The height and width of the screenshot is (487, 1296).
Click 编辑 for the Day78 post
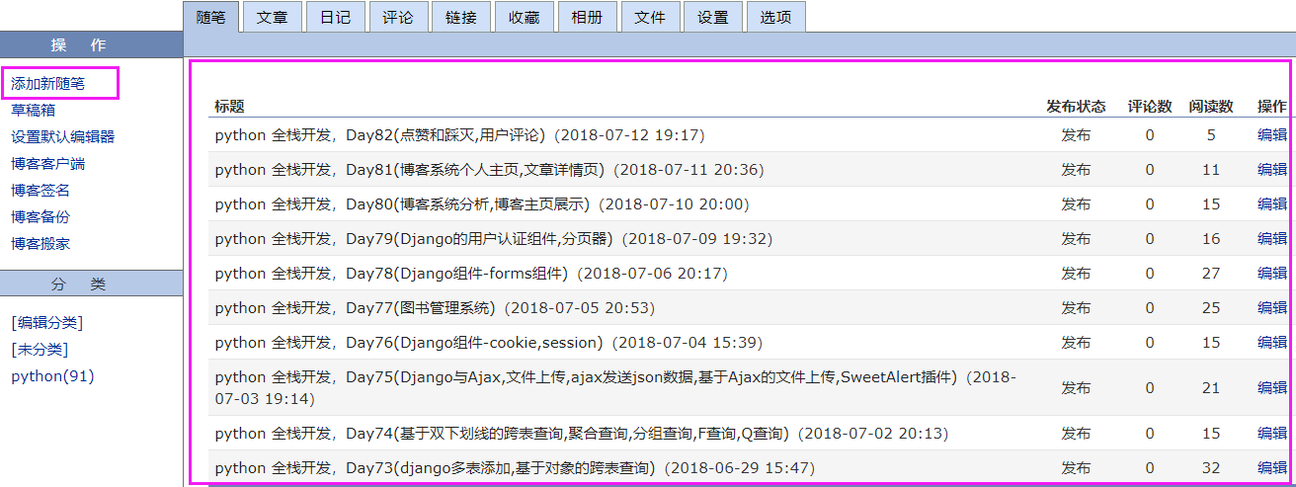click(x=1271, y=274)
